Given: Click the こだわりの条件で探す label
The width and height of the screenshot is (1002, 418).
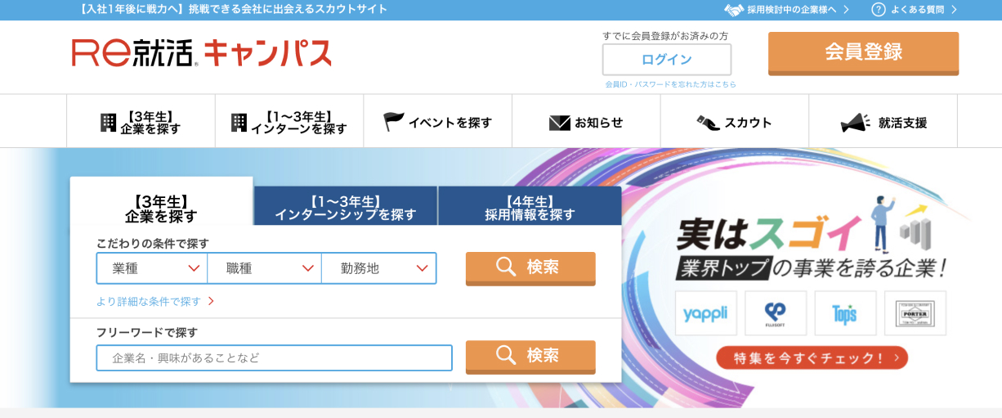Looking at the screenshot, I should click(x=153, y=243).
